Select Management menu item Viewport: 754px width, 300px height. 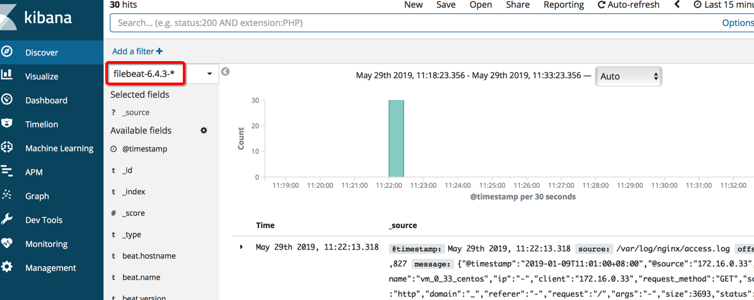click(x=52, y=268)
